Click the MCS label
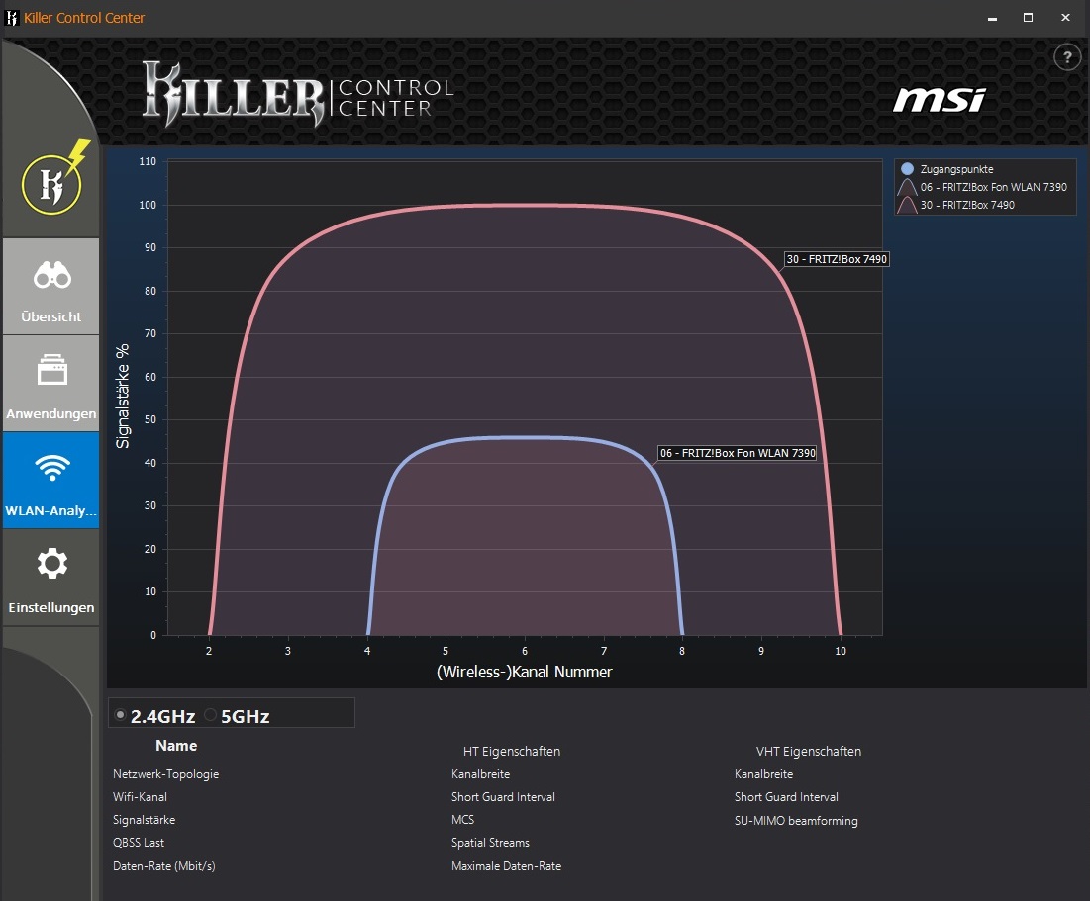Image resolution: width=1090 pixels, height=901 pixels. coord(462,820)
